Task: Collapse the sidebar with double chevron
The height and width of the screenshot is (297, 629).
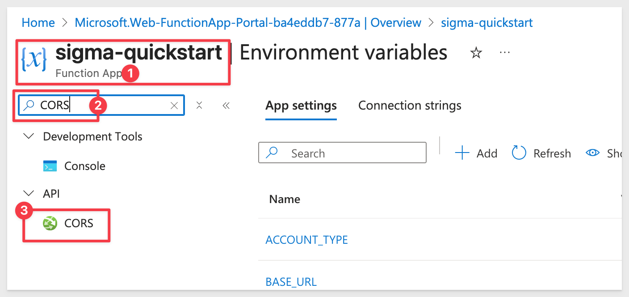Action: point(226,106)
